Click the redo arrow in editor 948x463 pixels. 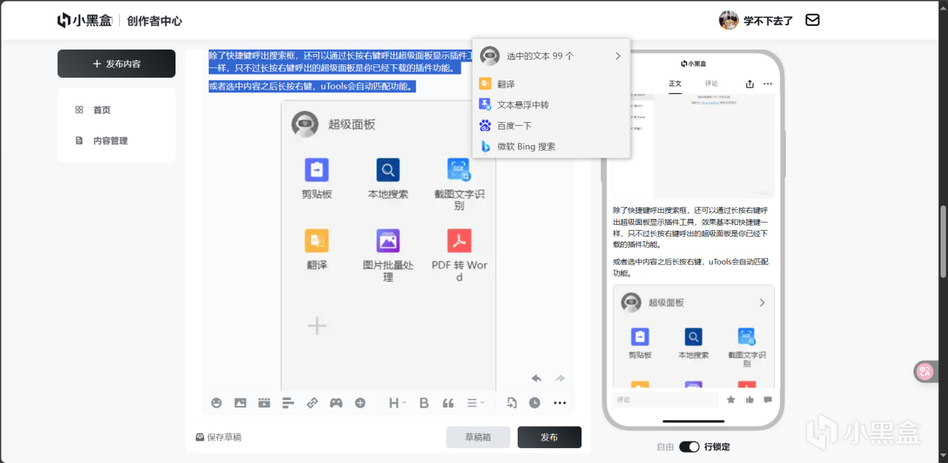[560, 378]
